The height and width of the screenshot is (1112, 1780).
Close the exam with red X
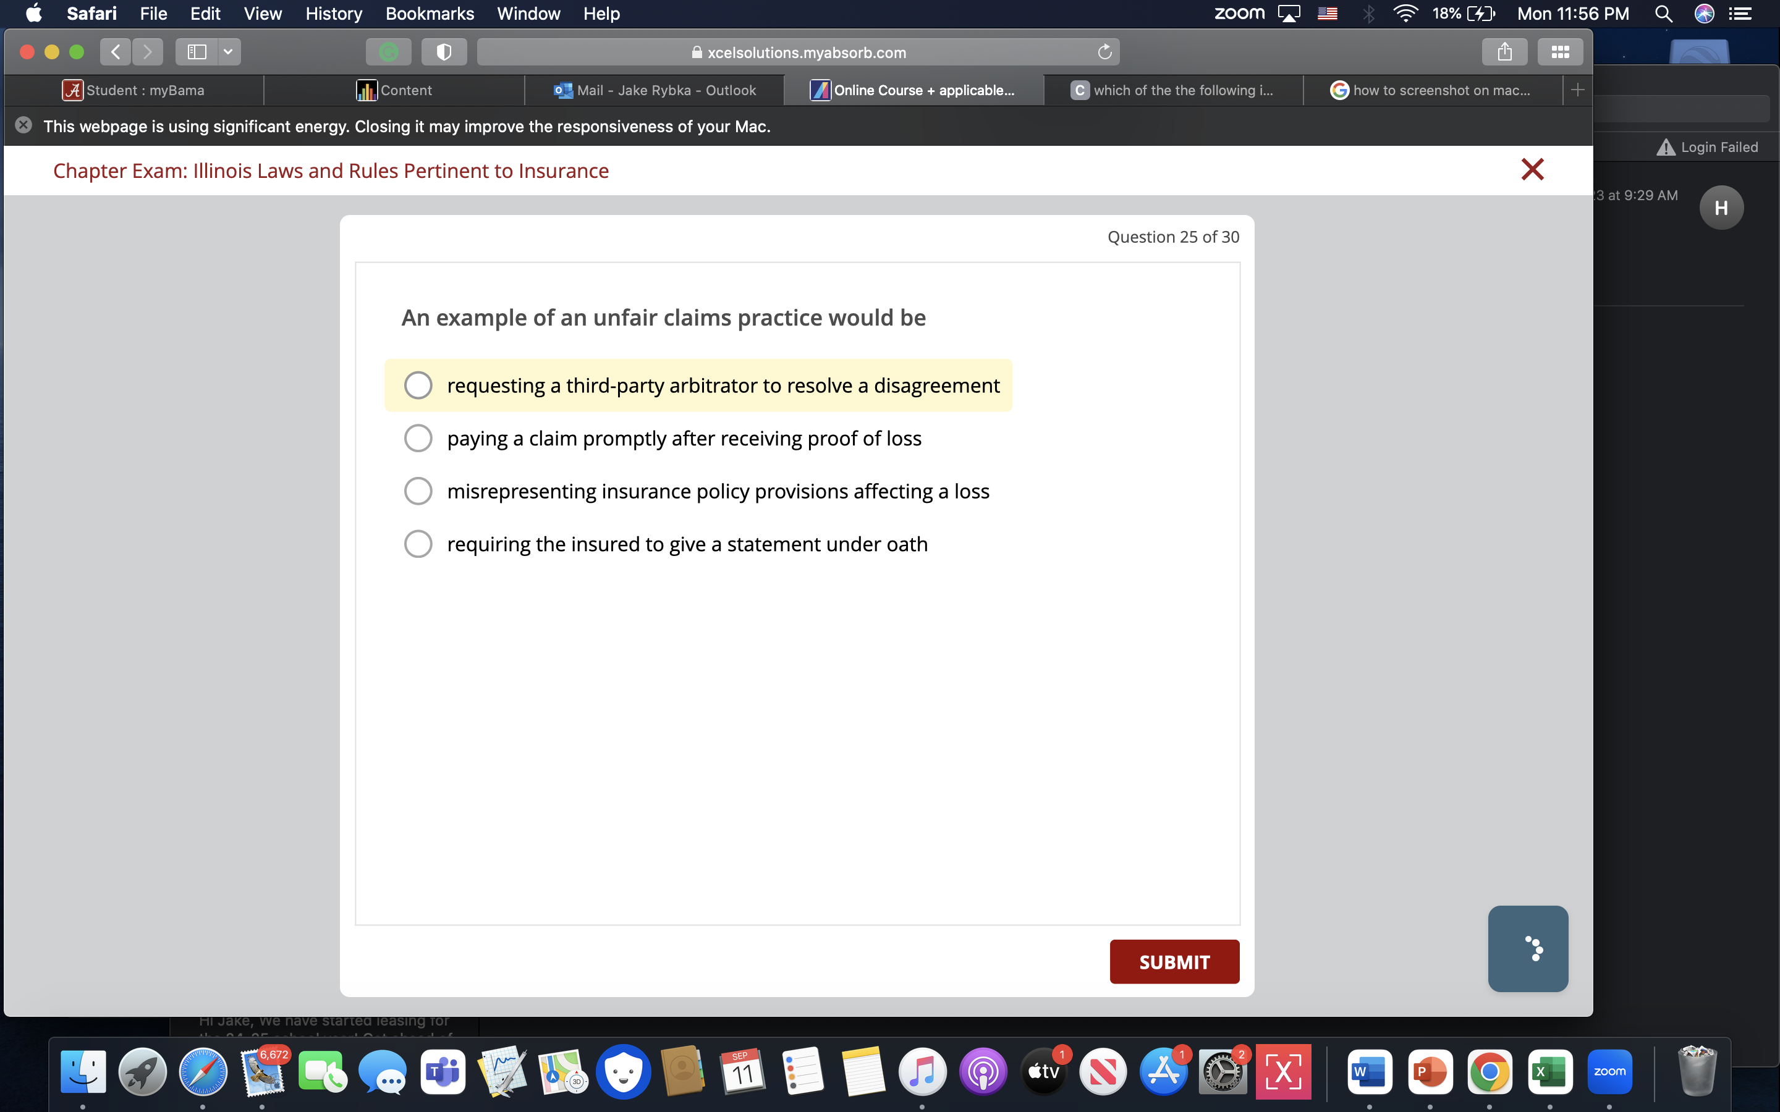click(x=1532, y=170)
